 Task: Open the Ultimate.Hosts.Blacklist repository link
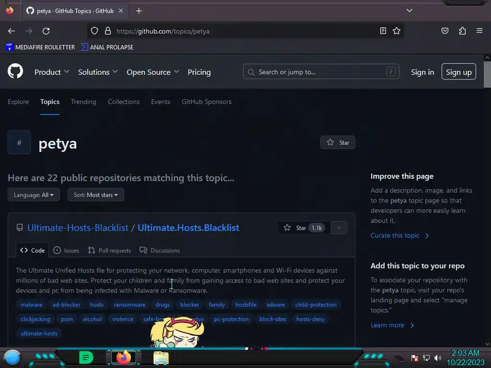click(x=188, y=228)
